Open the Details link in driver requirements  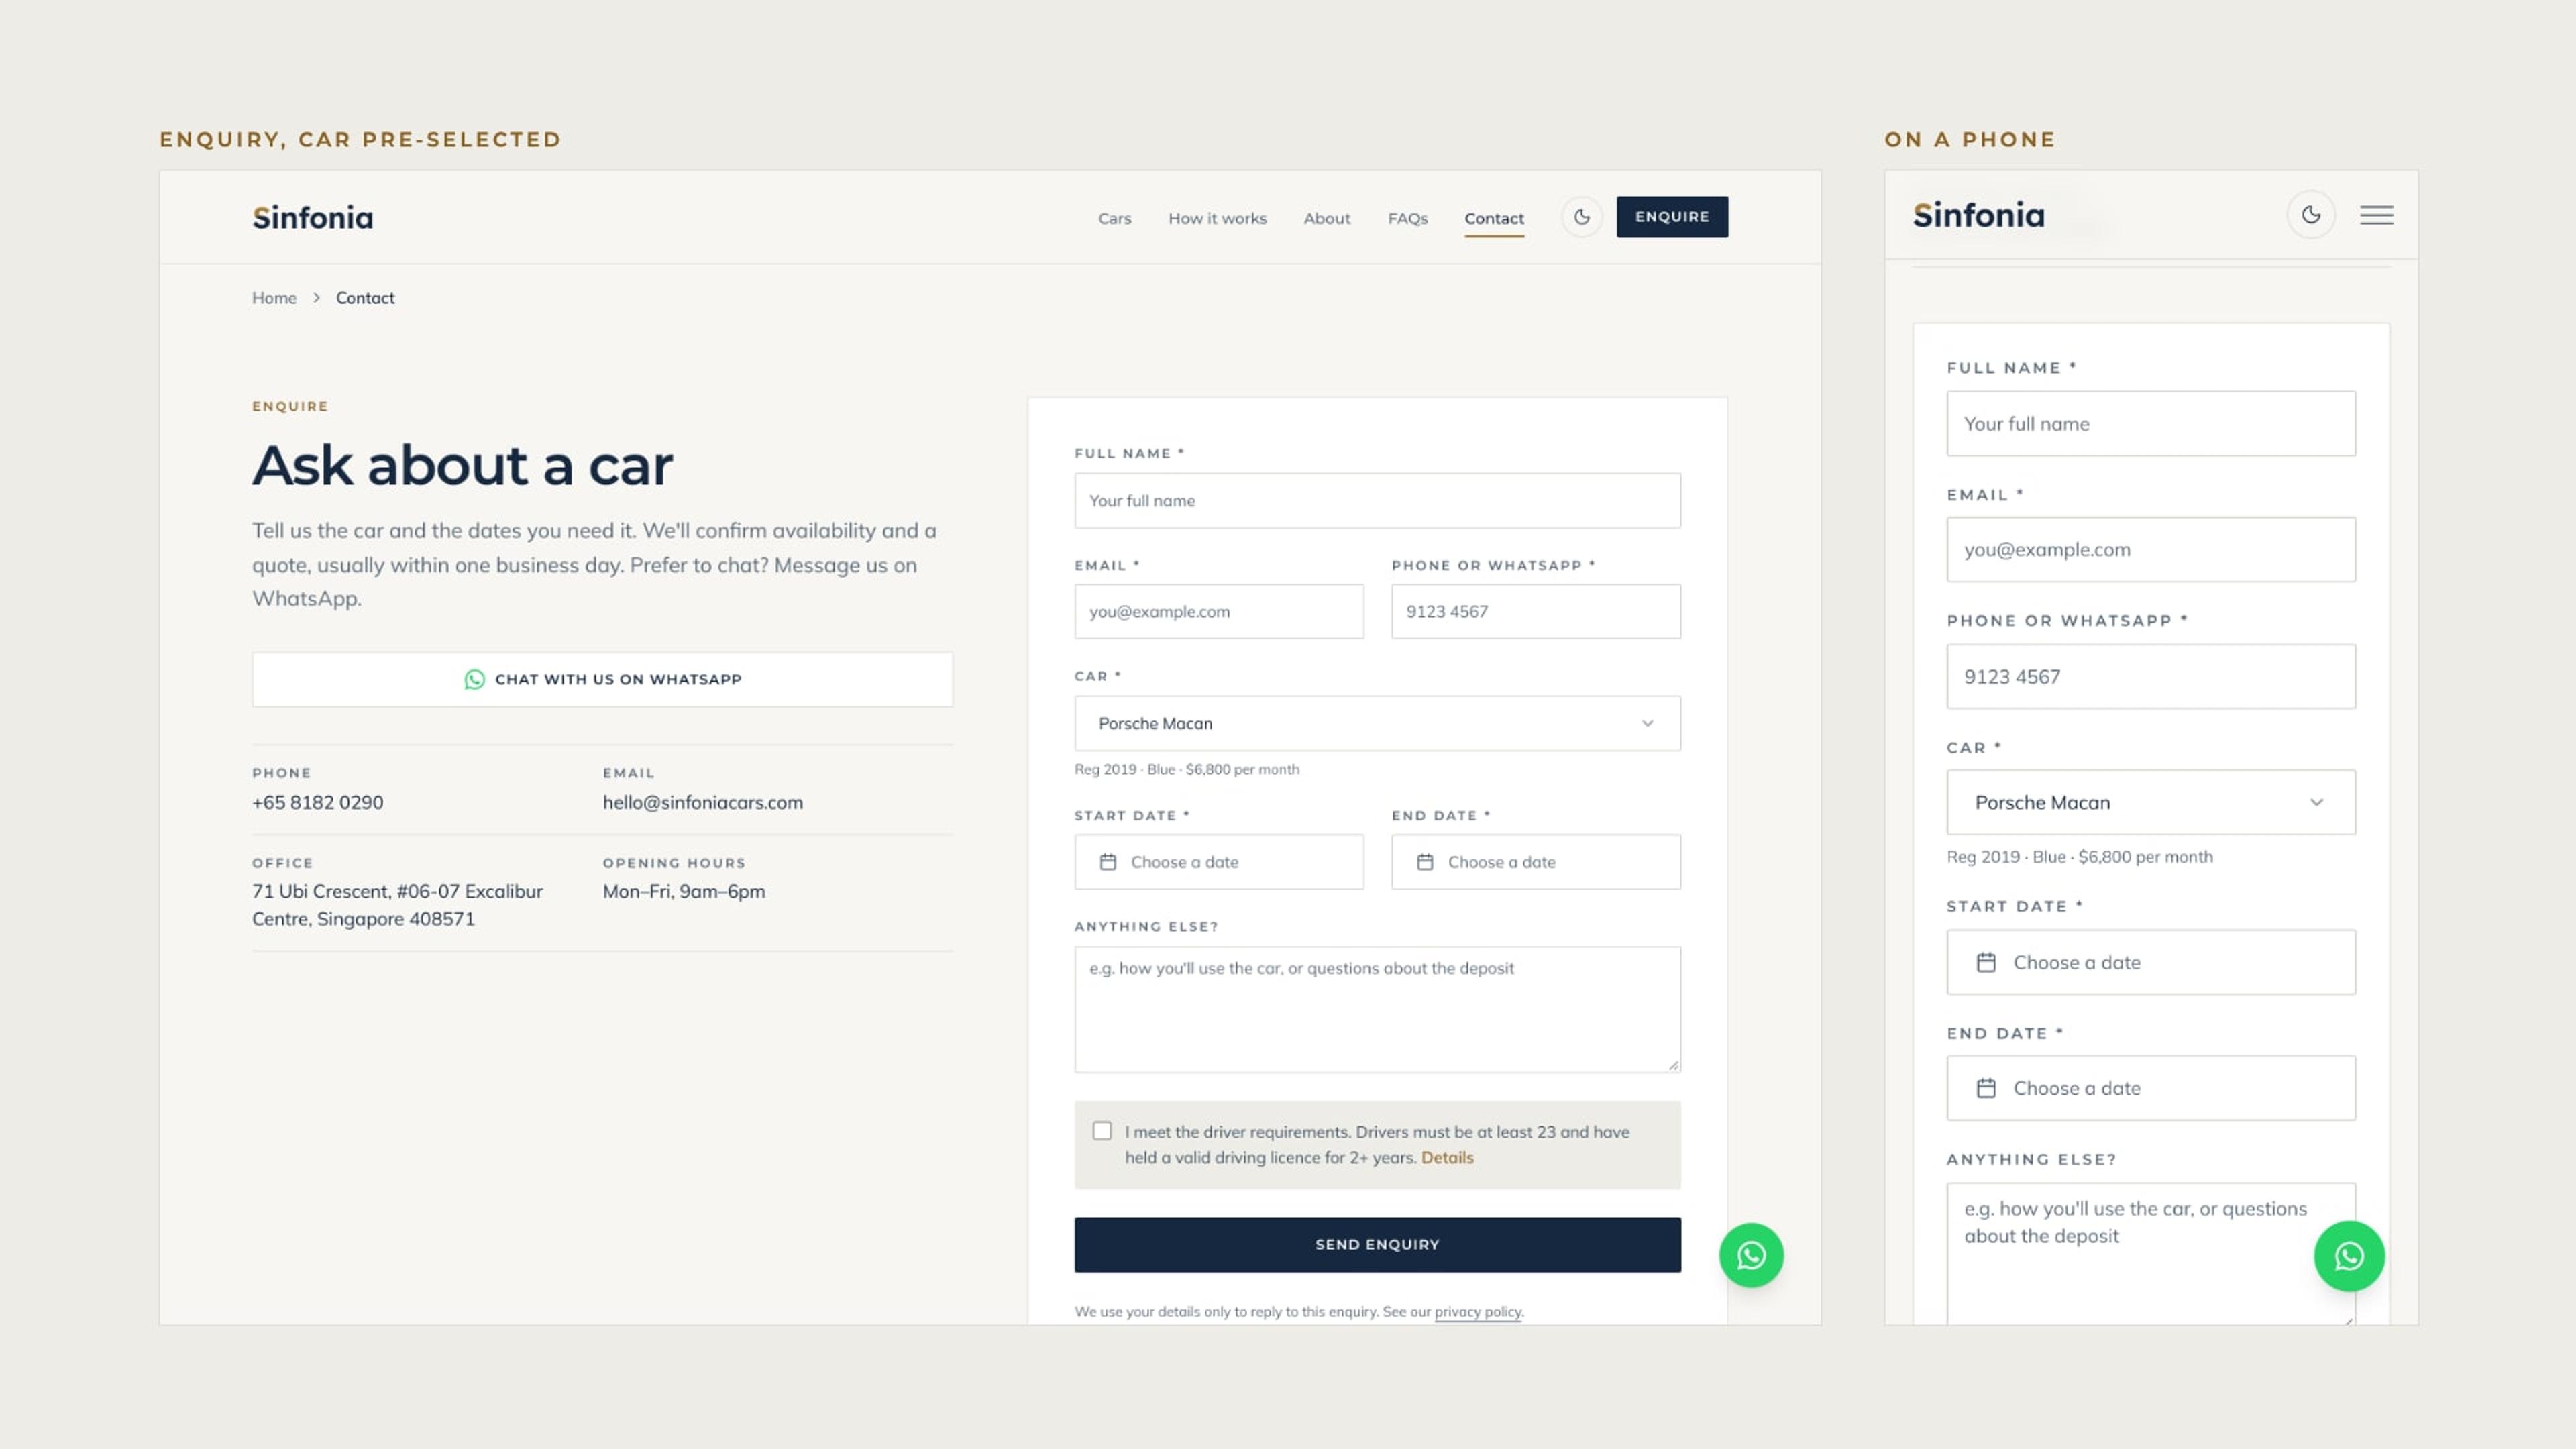tap(1447, 1158)
